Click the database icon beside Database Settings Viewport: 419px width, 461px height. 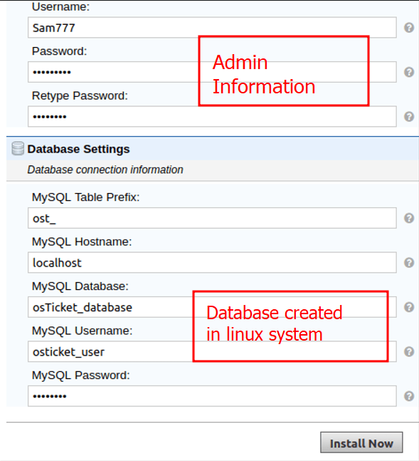18,148
